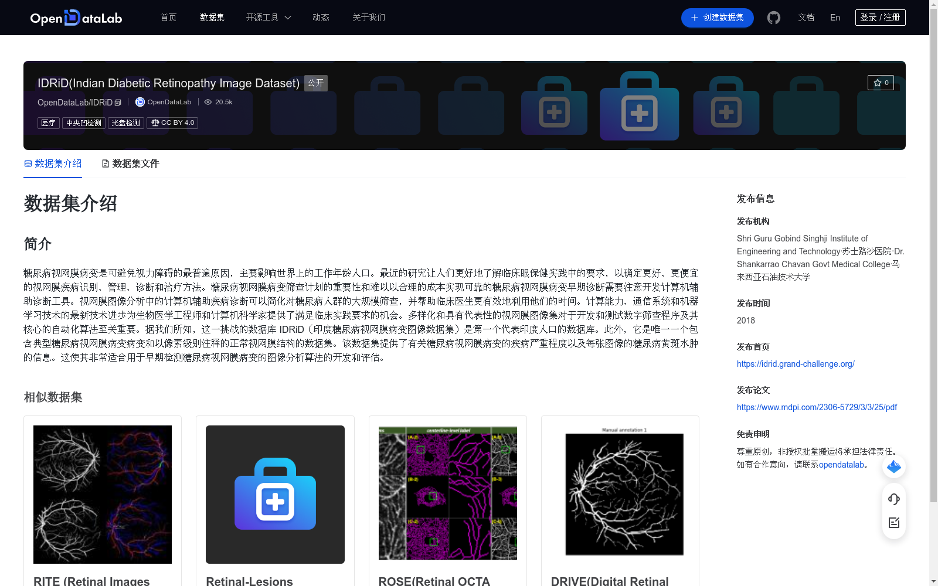Open the 动态 menu item

click(x=321, y=18)
